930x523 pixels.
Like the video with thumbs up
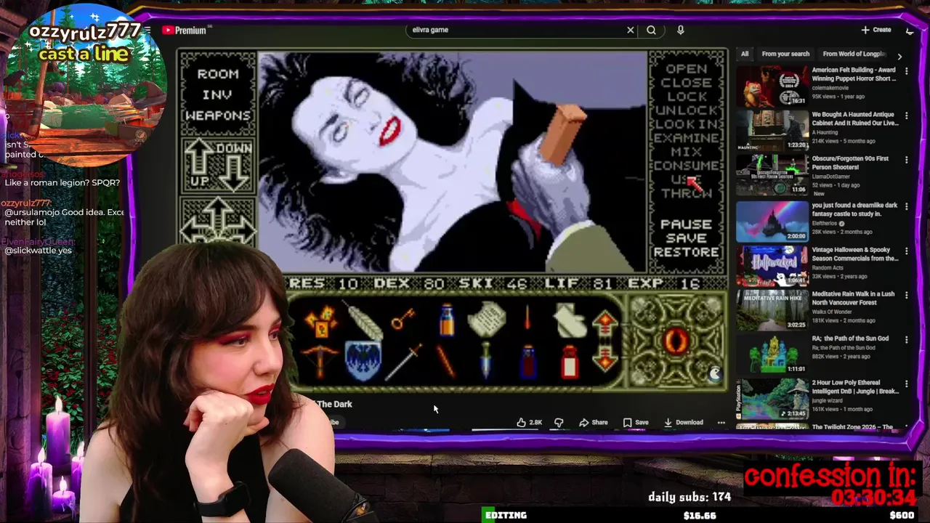coord(529,422)
